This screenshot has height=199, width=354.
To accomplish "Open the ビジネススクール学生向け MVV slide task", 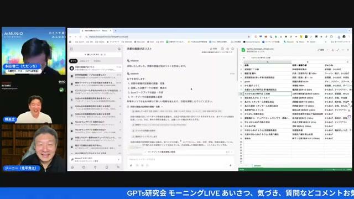I will (96, 92).
